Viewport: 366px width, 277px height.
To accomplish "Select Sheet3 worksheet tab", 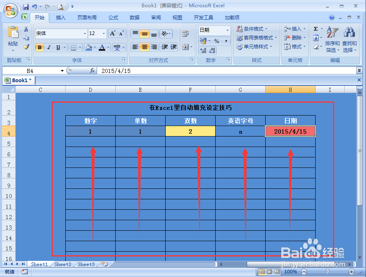I will click(86, 265).
